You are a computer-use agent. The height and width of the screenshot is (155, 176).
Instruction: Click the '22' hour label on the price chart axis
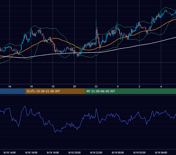[96, 86]
